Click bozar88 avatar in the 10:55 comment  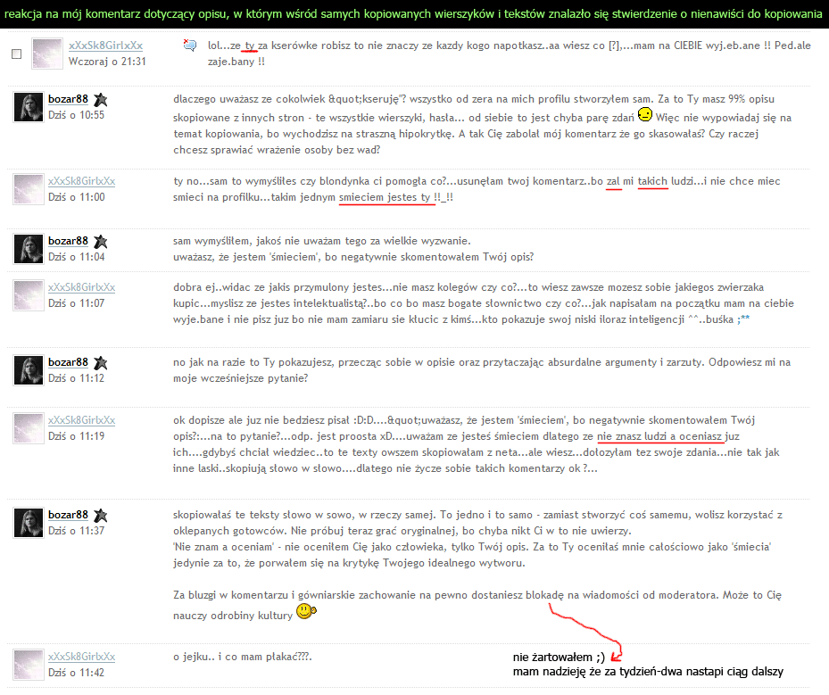click(29, 106)
